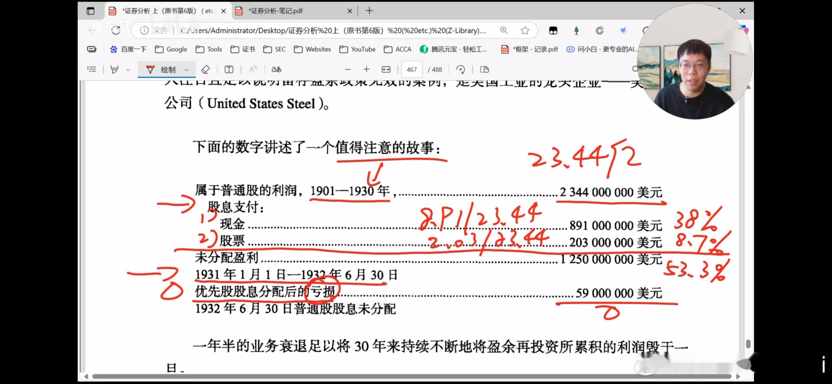Image resolution: width=832 pixels, height=384 pixels.
Task: Expand the Highlight color dropdown arrow
Action: [x=128, y=69]
